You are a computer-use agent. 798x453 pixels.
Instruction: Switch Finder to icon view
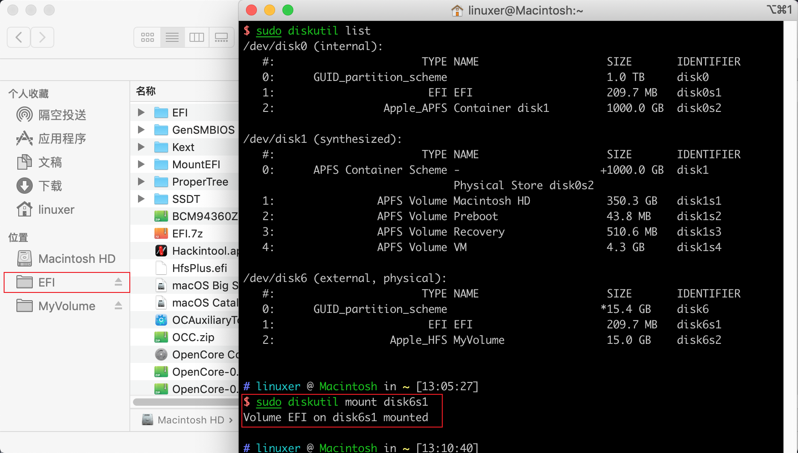pos(147,37)
